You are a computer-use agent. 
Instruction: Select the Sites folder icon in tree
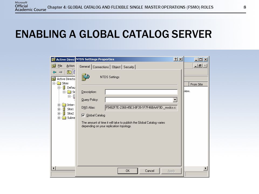[59, 83]
